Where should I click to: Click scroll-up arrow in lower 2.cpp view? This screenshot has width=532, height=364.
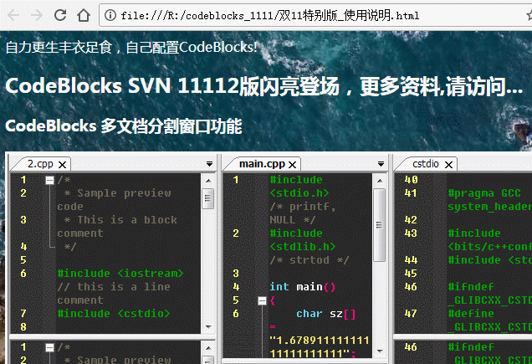[x=208, y=348]
